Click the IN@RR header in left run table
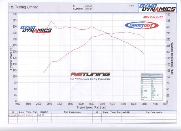 (44, 112)
